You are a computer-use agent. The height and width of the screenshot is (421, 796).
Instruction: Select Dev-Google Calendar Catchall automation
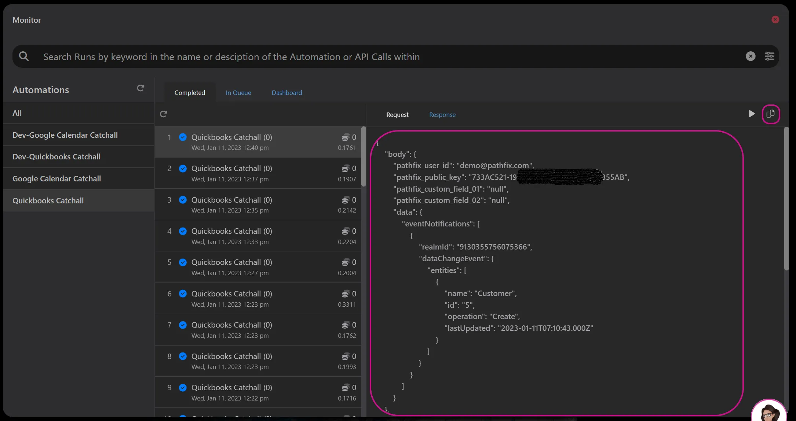78,135
